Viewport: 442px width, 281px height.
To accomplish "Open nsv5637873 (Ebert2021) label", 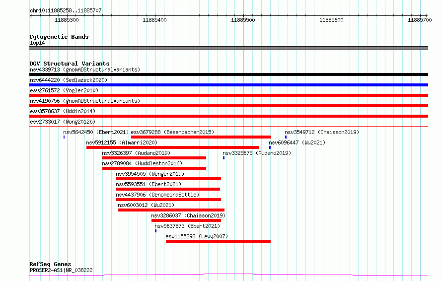I will [x=187, y=226].
